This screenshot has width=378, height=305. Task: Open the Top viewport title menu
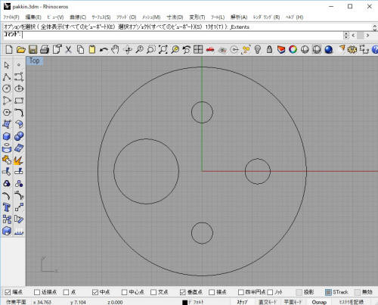click(x=35, y=61)
